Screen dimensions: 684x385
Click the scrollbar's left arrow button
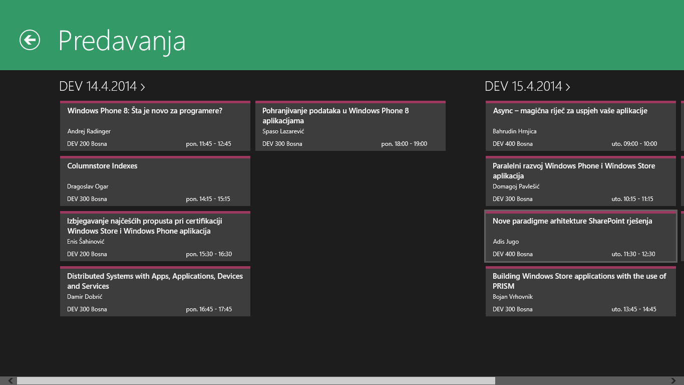point(10,381)
